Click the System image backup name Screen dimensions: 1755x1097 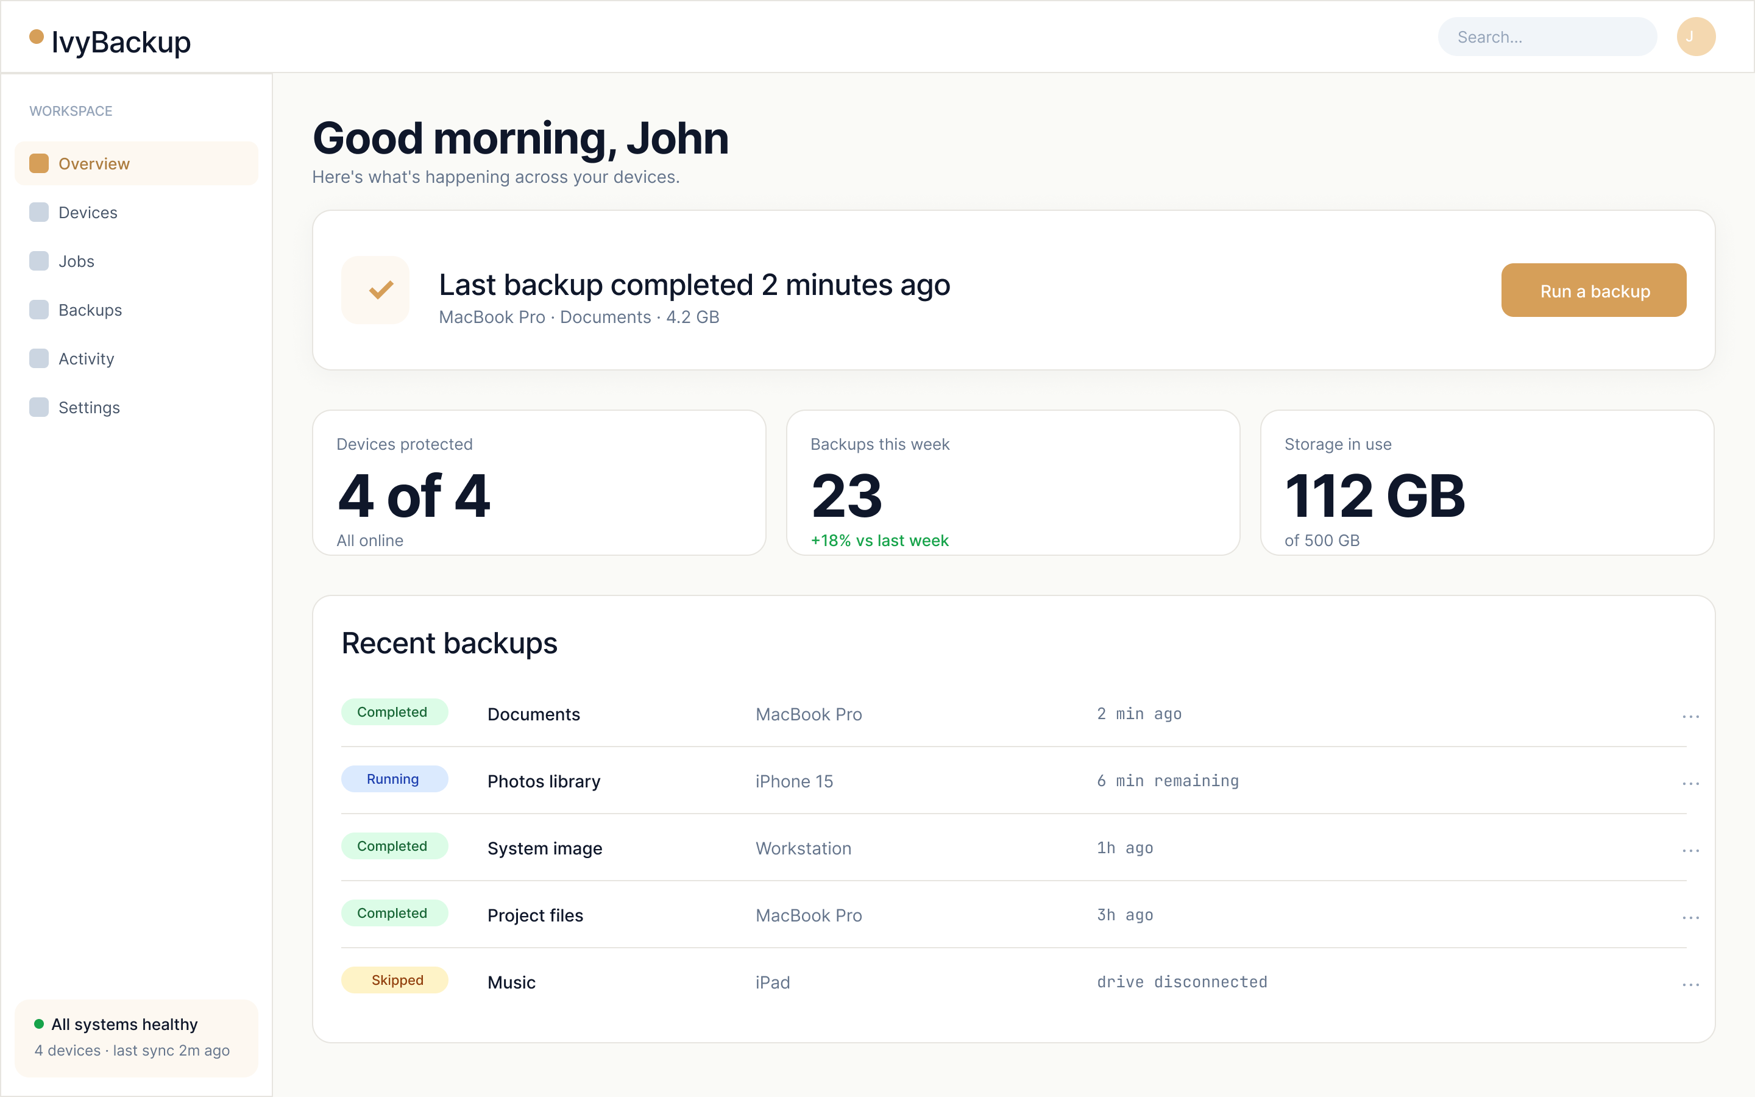coord(545,848)
